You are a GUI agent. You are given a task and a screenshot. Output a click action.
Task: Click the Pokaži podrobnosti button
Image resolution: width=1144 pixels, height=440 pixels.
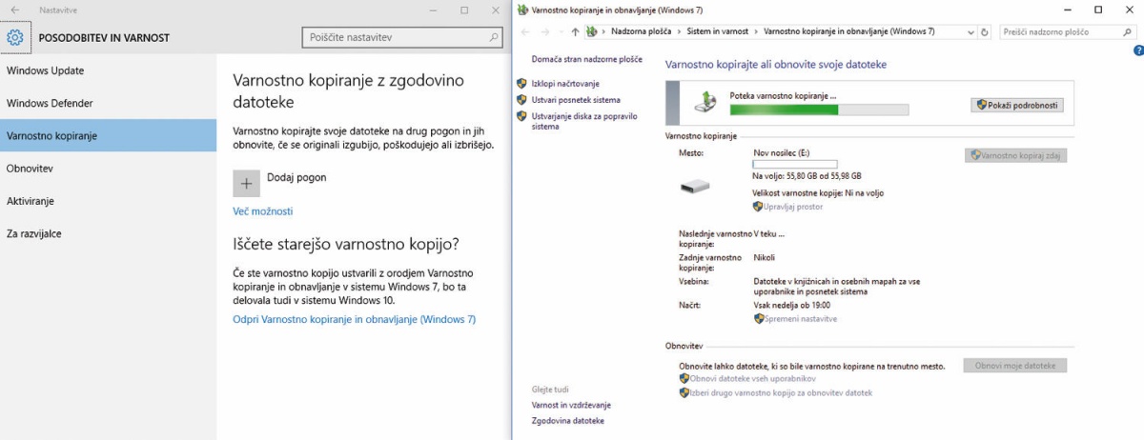pos(1016,105)
